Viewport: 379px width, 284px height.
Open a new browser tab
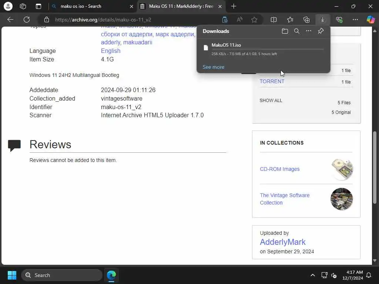[x=234, y=6]
